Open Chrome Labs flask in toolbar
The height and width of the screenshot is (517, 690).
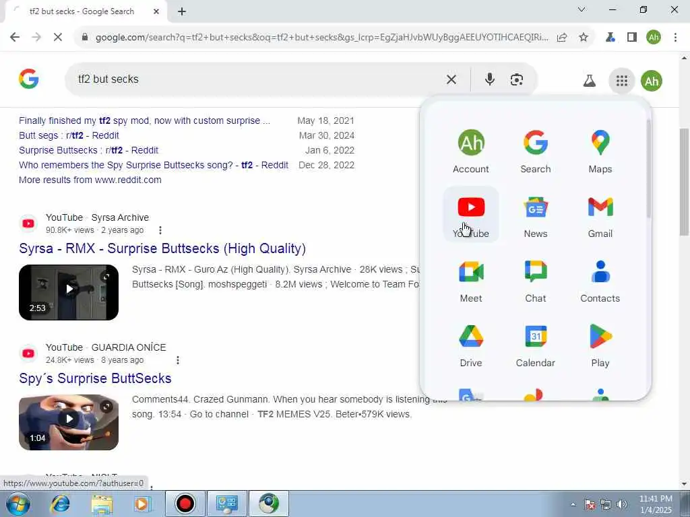click(610, 38)
